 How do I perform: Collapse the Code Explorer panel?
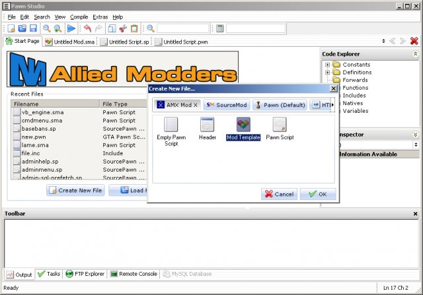coord(416,54)
